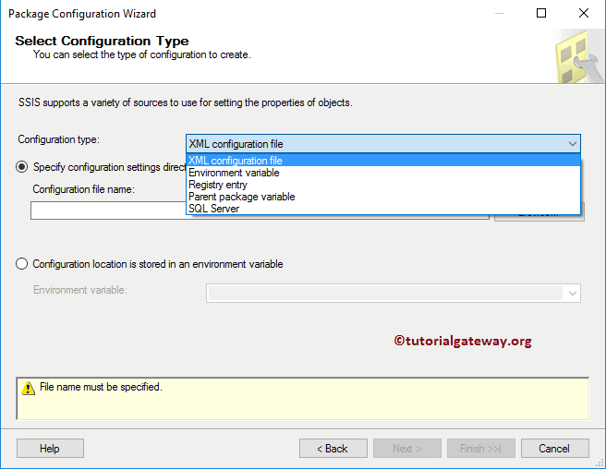Choose SQL Server configuration type
The width and height of the screenshot is (606, 469).
pyautogui.click(x=383, y=209)
